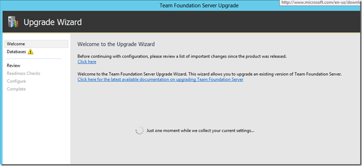The image size is (362, 166).
Task: Click the Upgrade Wizard header title
Action: 53,22
